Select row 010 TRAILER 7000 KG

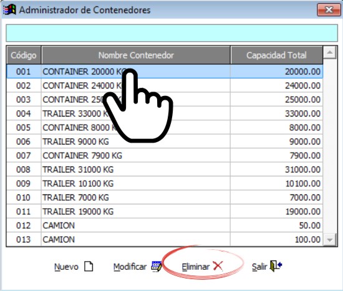[165, 198]
